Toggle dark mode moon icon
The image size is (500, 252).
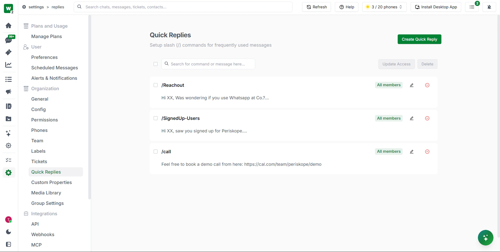click(9, 232)
